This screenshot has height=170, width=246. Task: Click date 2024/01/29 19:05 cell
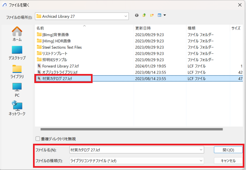point(151,66)
